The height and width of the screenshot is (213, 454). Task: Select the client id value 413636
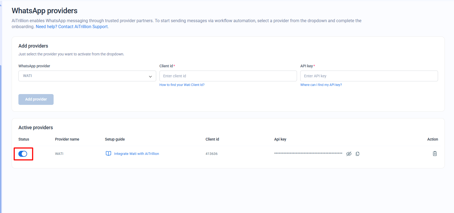click(x=211, y=154)
